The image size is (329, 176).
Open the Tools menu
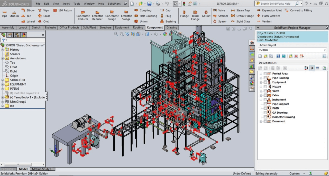click(x=77, y=4)
